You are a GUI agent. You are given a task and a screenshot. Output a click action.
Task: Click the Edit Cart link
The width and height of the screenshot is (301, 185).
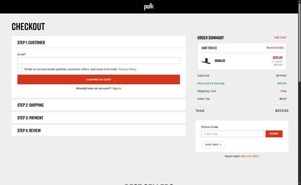pos(280,37)
